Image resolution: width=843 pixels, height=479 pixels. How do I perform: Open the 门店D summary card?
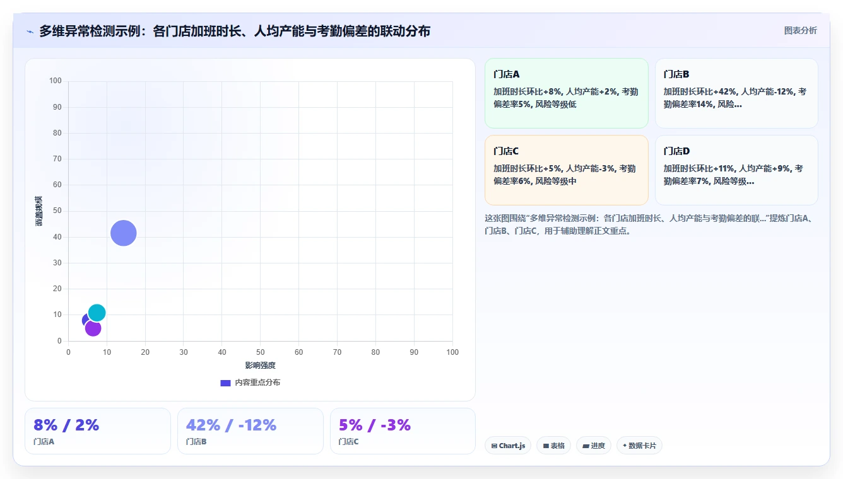coord(736,170)
